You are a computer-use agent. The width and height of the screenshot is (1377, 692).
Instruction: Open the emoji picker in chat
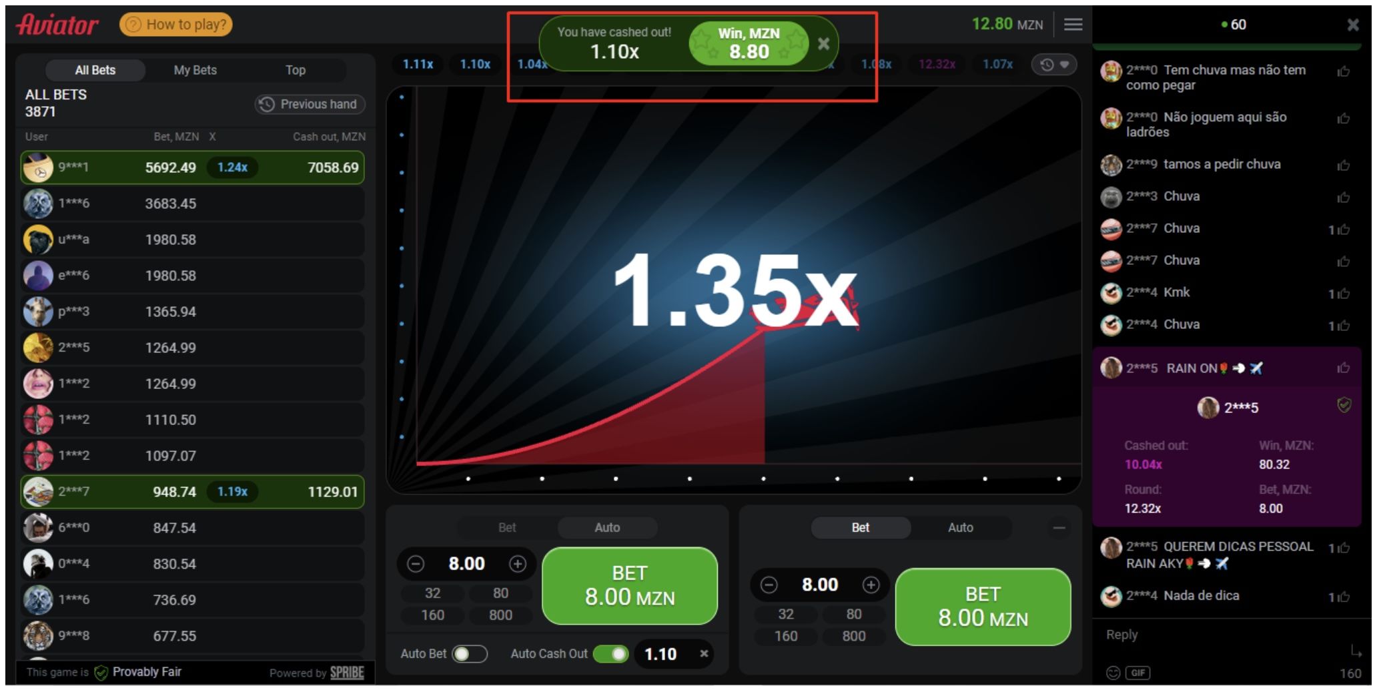[x=1113, y=673]
